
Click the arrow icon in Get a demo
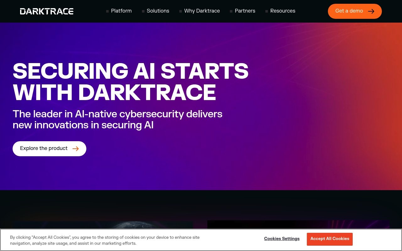(371, 11)
